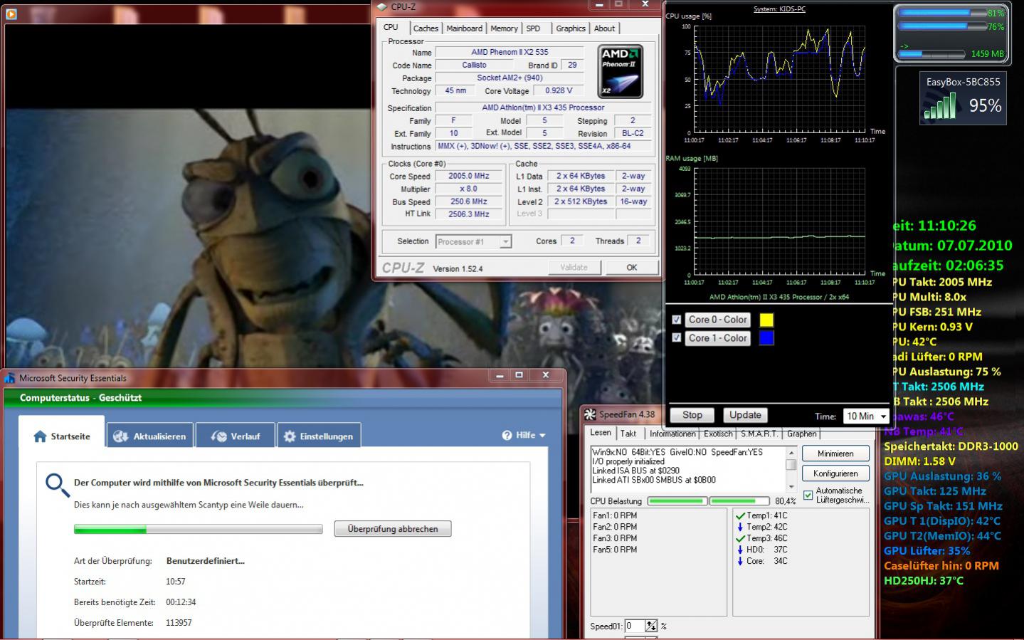1024x640 pixels.
Task: Click the media player icon at top-left
Action: [11, 13]
